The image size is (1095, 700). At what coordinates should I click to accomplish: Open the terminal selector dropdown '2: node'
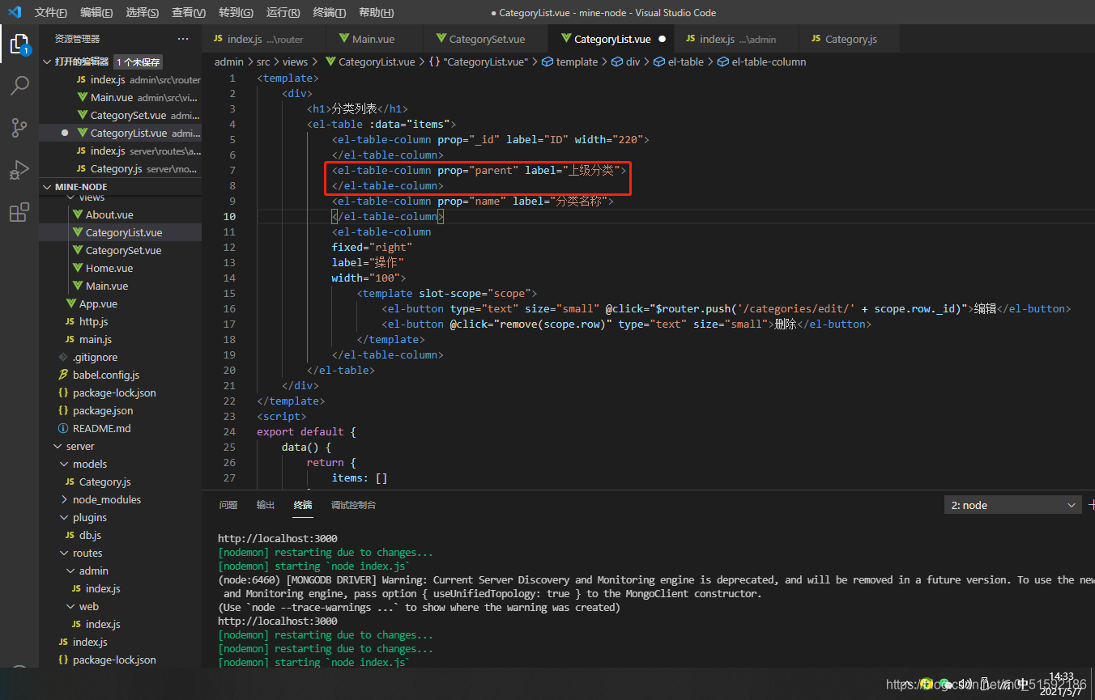point(1012,505)
